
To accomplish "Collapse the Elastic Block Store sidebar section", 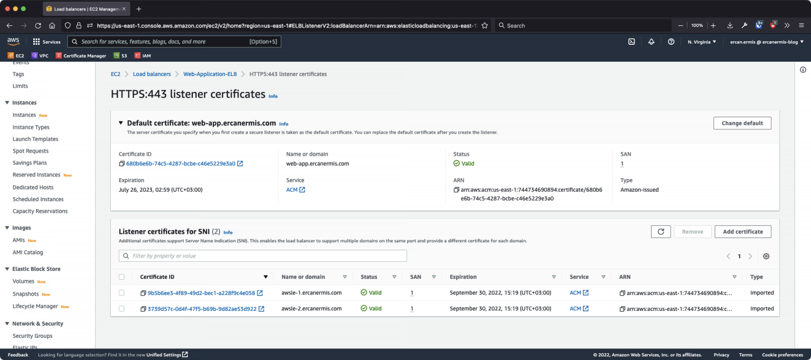I will (7, 269).
